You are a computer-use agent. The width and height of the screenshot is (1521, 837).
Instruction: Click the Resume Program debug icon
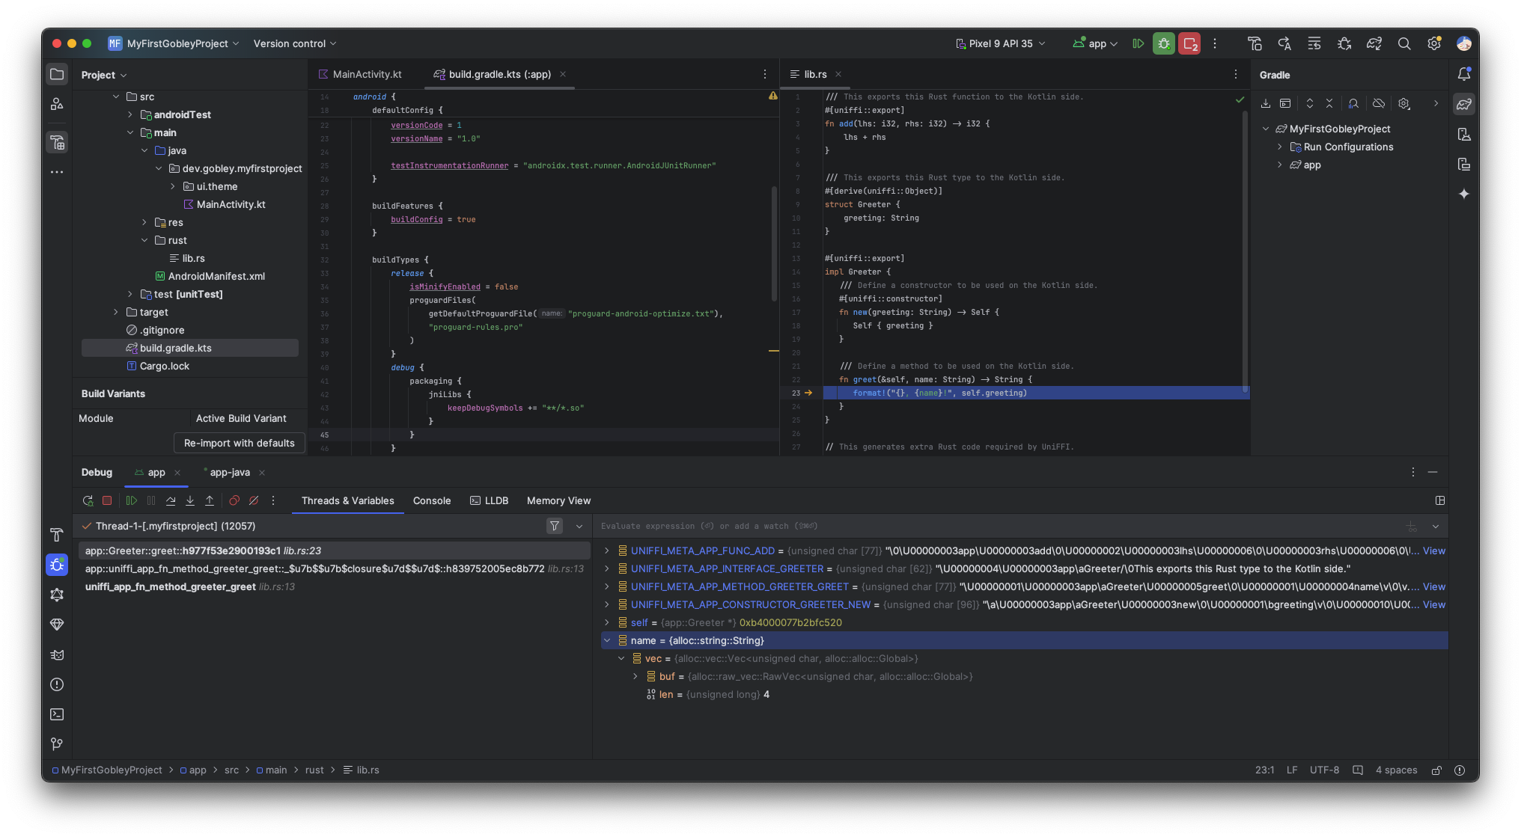point(132,500)
